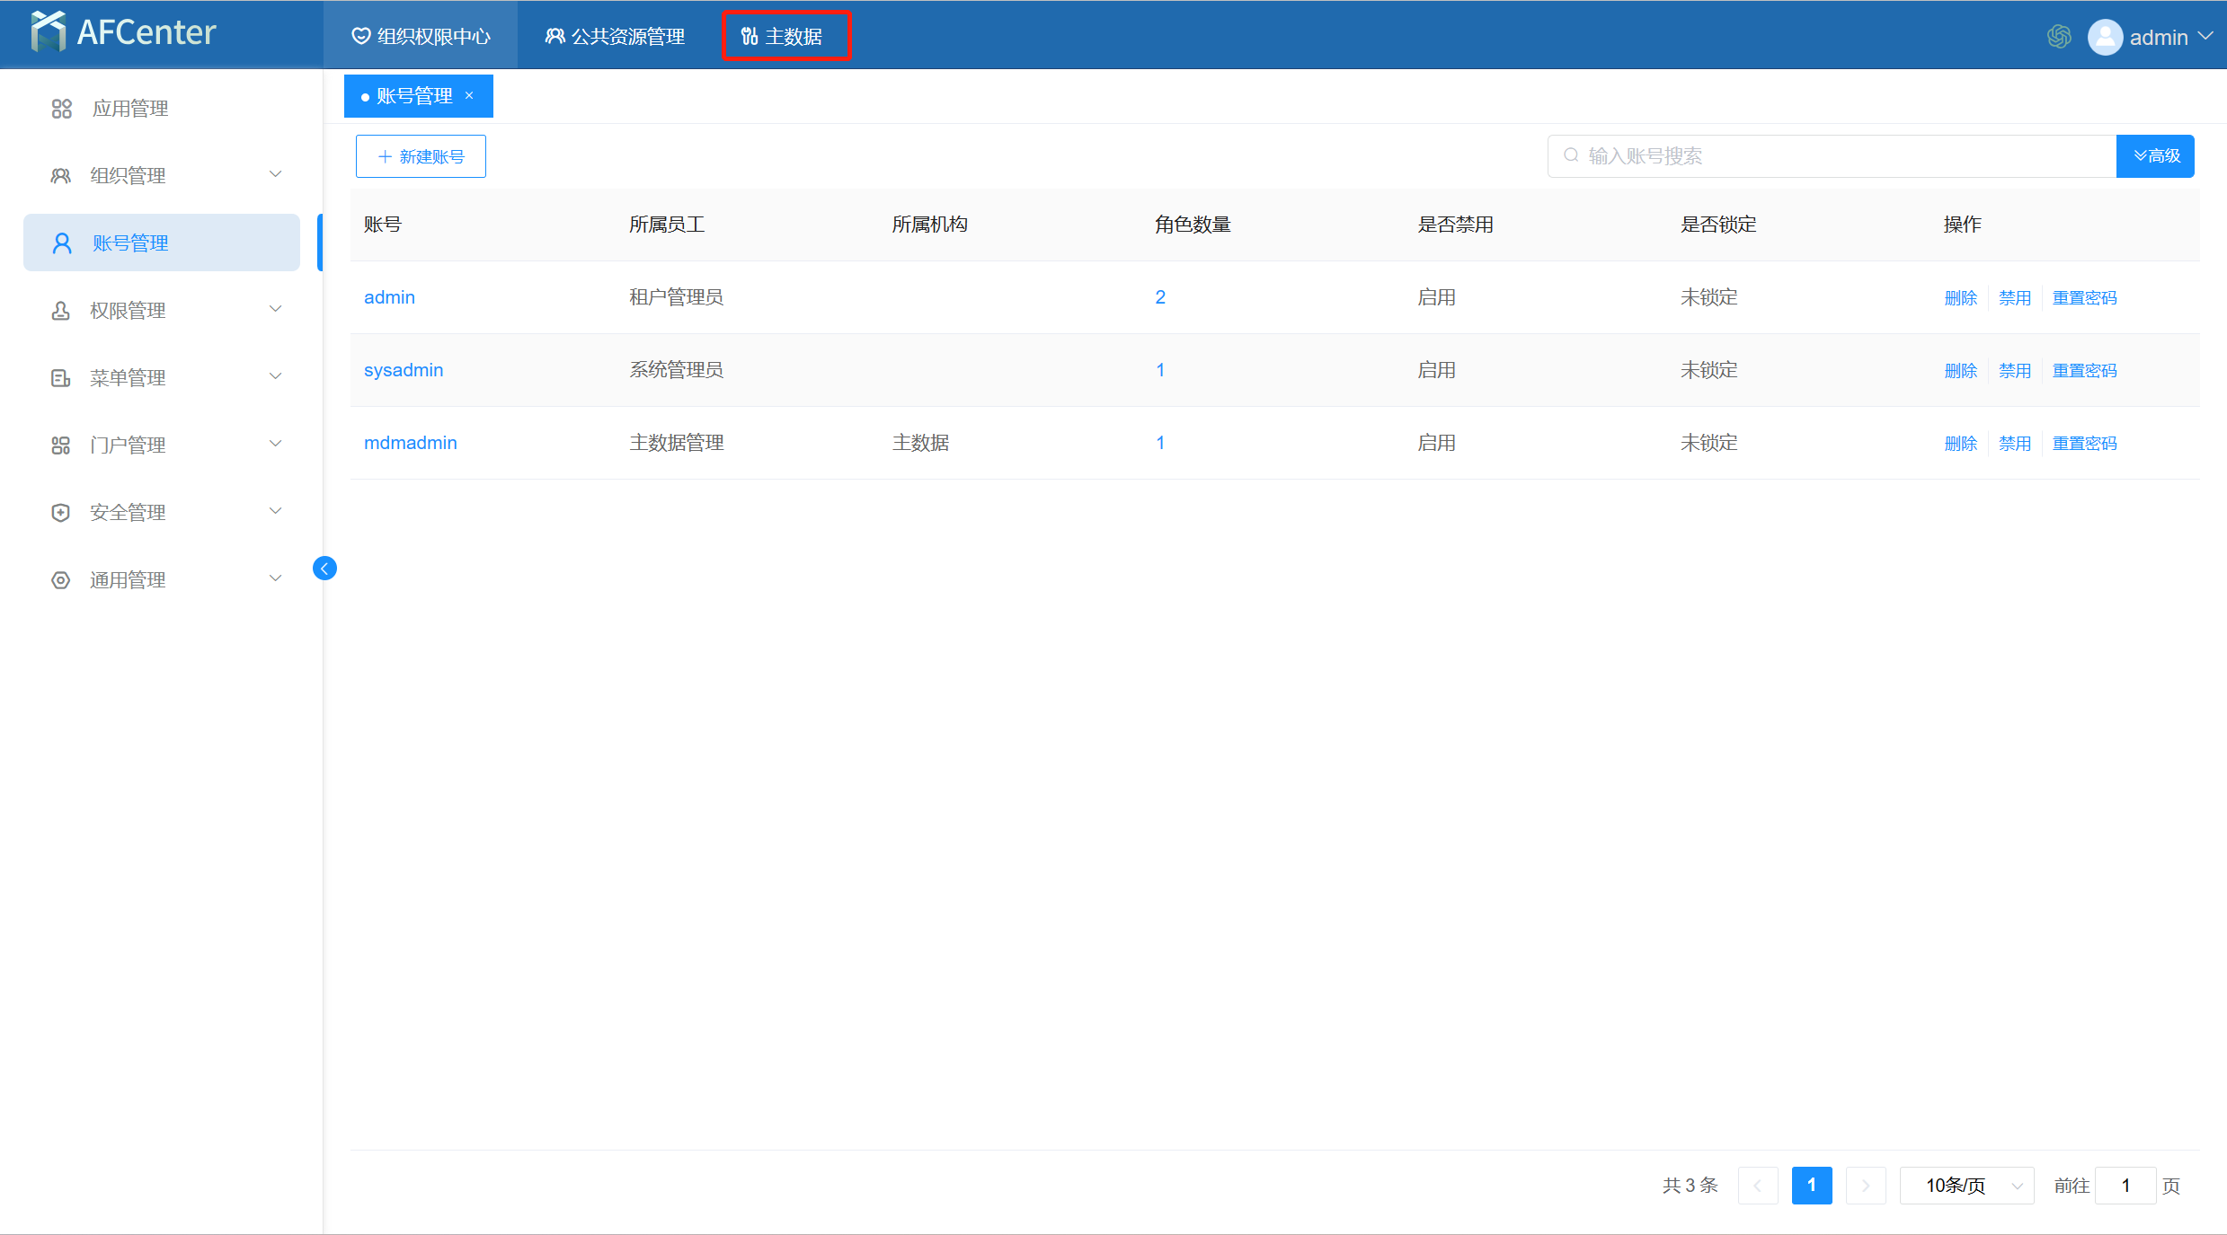Click the previous page arrow
The height and width of the screenshot is (1235, 2227).
(x=1758, y=1186)
